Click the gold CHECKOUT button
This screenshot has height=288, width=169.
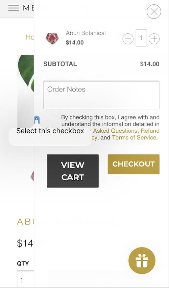coord(134,164)
